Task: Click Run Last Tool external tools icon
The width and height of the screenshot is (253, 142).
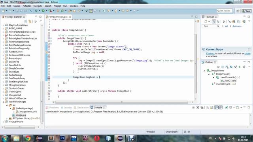Action: [x=50, y=11]
